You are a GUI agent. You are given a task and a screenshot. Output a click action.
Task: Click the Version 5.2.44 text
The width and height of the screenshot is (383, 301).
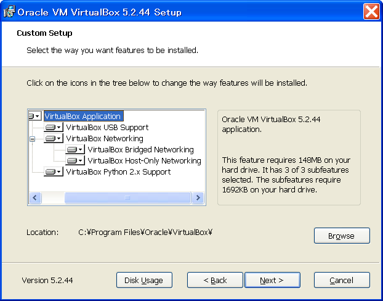click(x=47, y=280)
